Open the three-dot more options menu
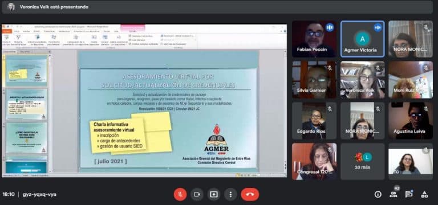438x205 pixels. [x=230, y=194]
